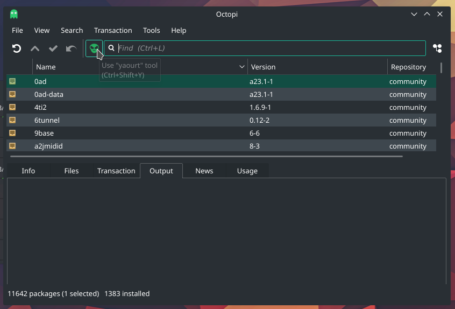Open the File menu
This screenshot has width=455, height=309.
(17, 31)
